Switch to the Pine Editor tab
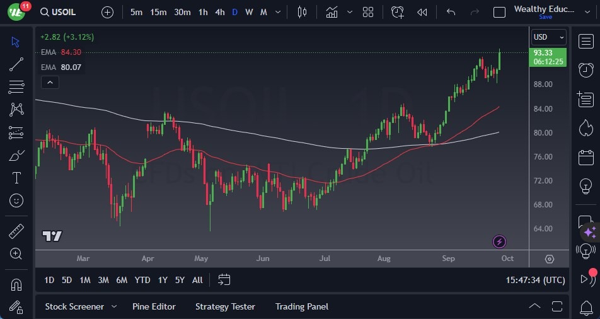Screen dimensions: 600x319 (154, 306)
